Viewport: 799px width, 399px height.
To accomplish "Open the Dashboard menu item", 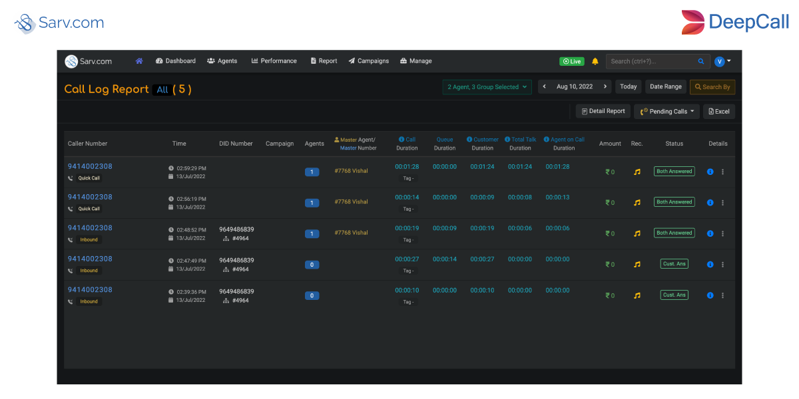I will point(175,61).
